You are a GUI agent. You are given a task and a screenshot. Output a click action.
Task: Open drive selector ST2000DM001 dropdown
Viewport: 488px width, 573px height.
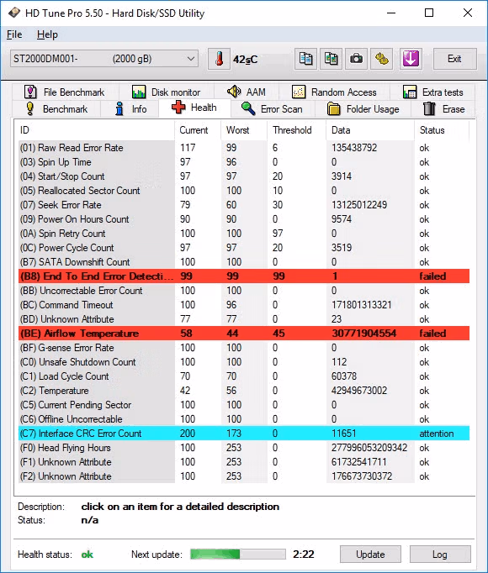click(104, 59)
